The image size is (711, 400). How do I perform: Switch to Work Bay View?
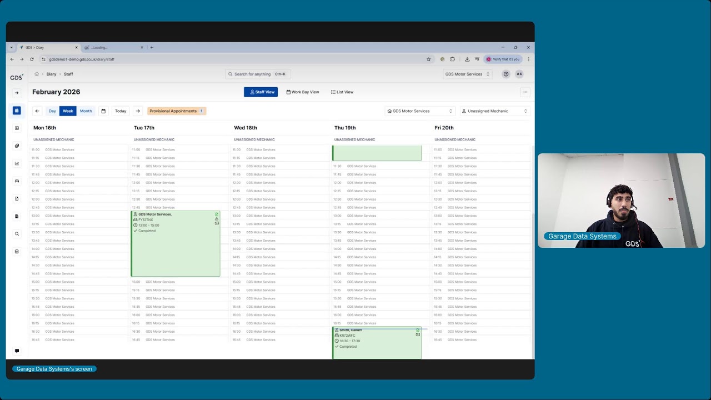303,92
